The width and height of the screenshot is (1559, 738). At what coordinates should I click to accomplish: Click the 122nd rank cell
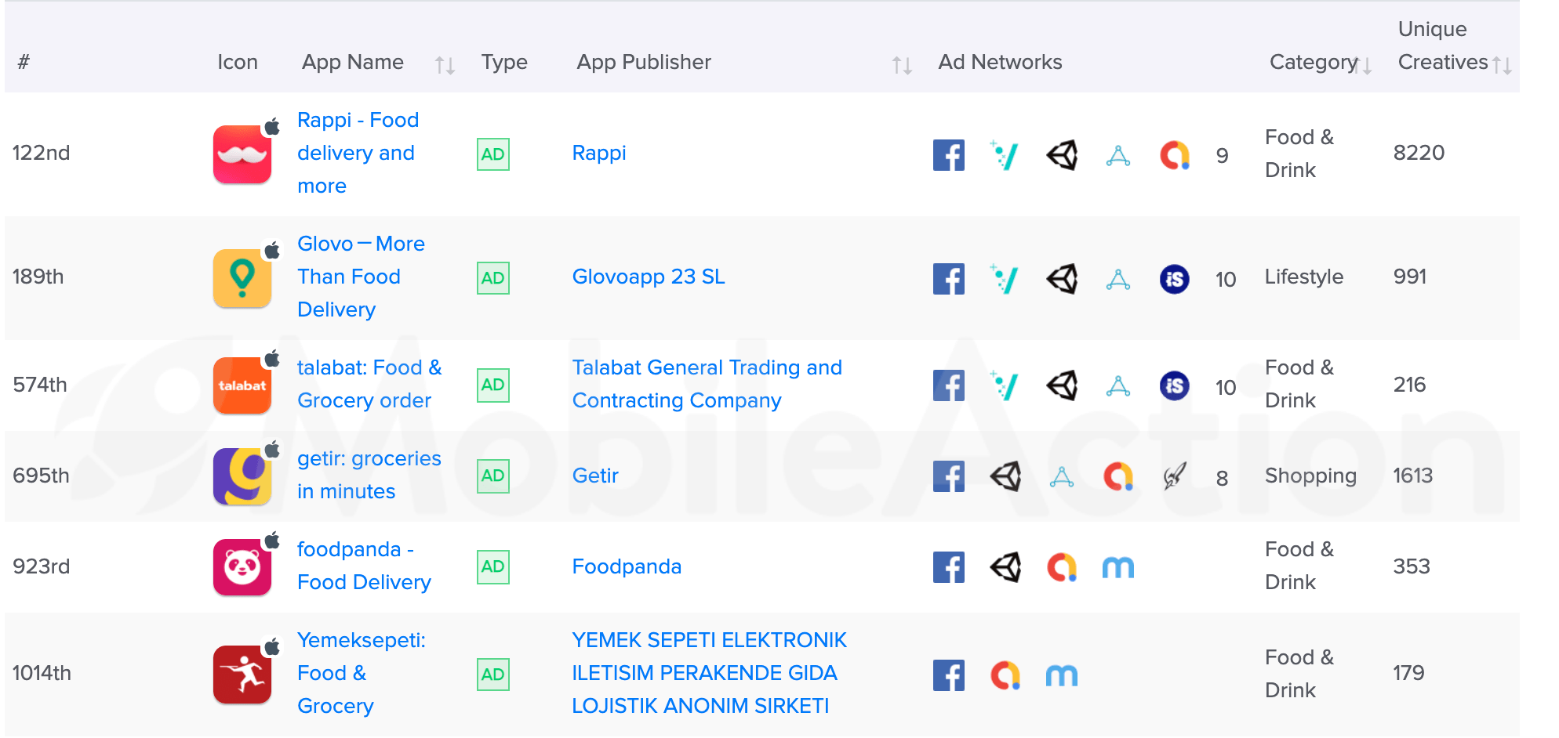[42, 153]
